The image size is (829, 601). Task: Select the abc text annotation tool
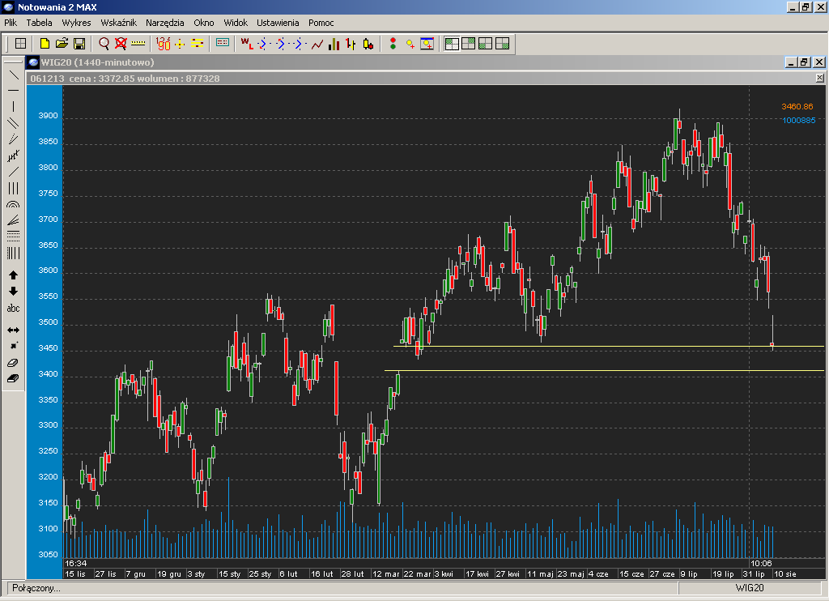pyautogui.click(x=14, y=309)
